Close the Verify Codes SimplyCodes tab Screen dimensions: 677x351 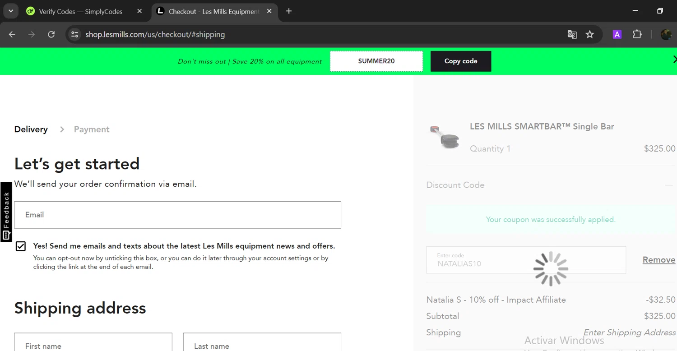point(139,11)
